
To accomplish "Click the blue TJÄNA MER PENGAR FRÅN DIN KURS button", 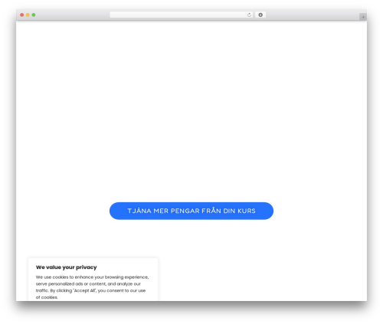I will pyautogui.click(x=191, y=211).
